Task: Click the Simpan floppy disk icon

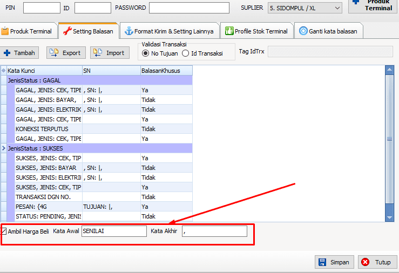Action: pyautogui.click(x=322, y=262)
